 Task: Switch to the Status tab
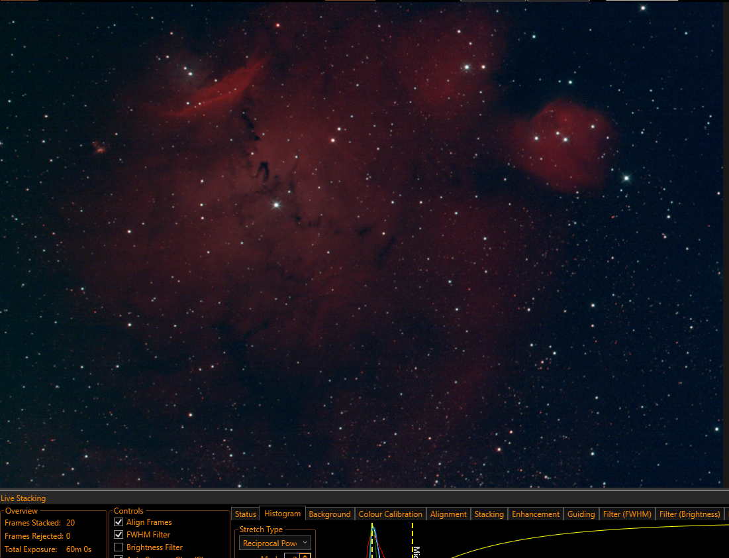[x=245, y=514]
